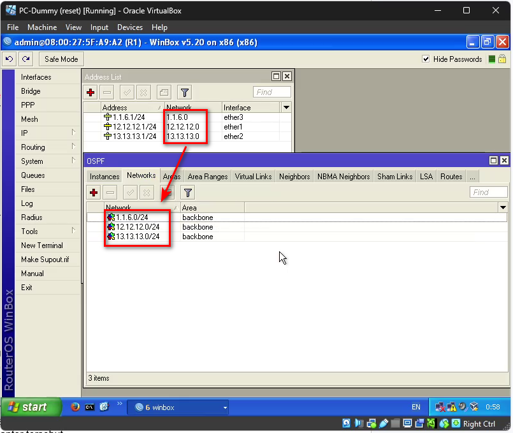Open the Filter funnel in Address List
The image size is (513, 433).
point(185,92)
